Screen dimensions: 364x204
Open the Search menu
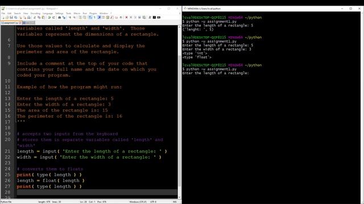[18, 14]
